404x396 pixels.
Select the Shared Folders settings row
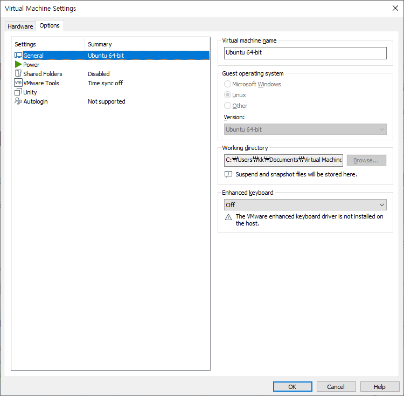tap(110, 74)
